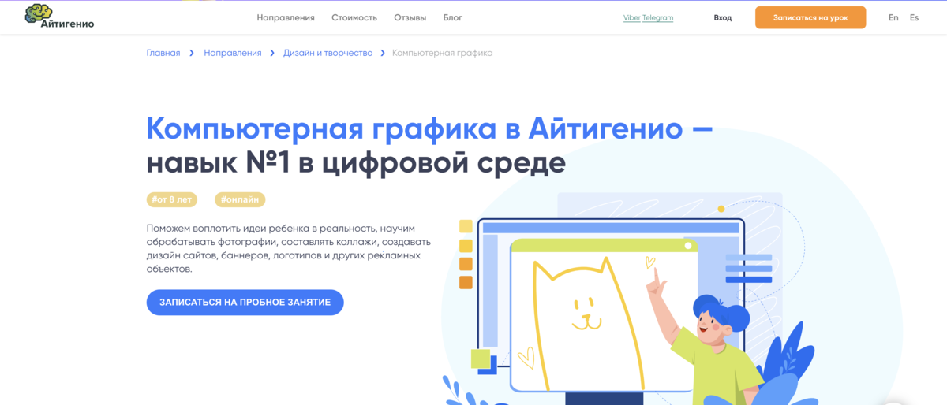The height and width of the screenshot is (405, 947).
Task: Click the Записаться на урок button
Action: tap(810, 17)
